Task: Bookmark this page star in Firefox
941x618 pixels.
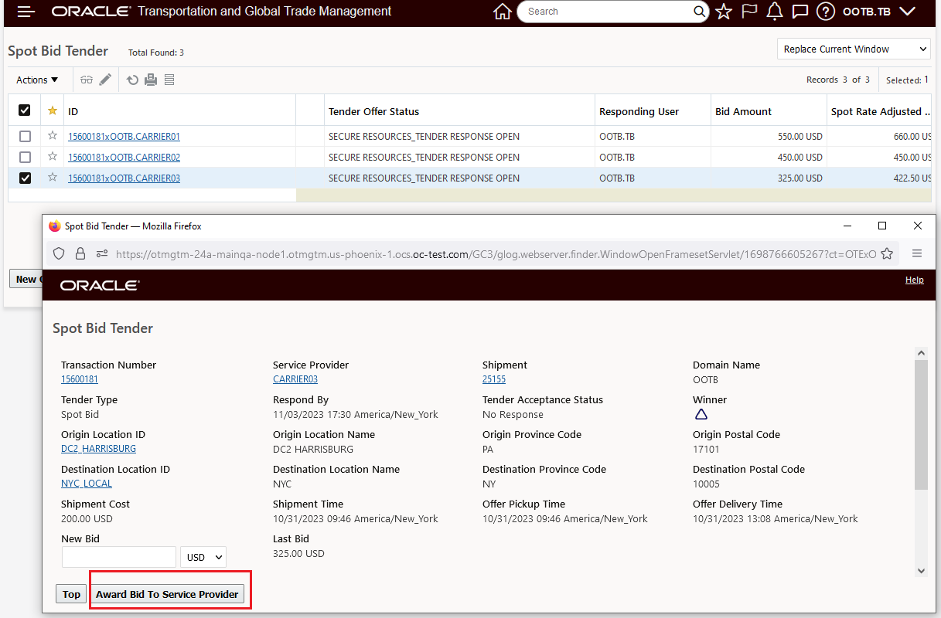Action: coord(887,253)
